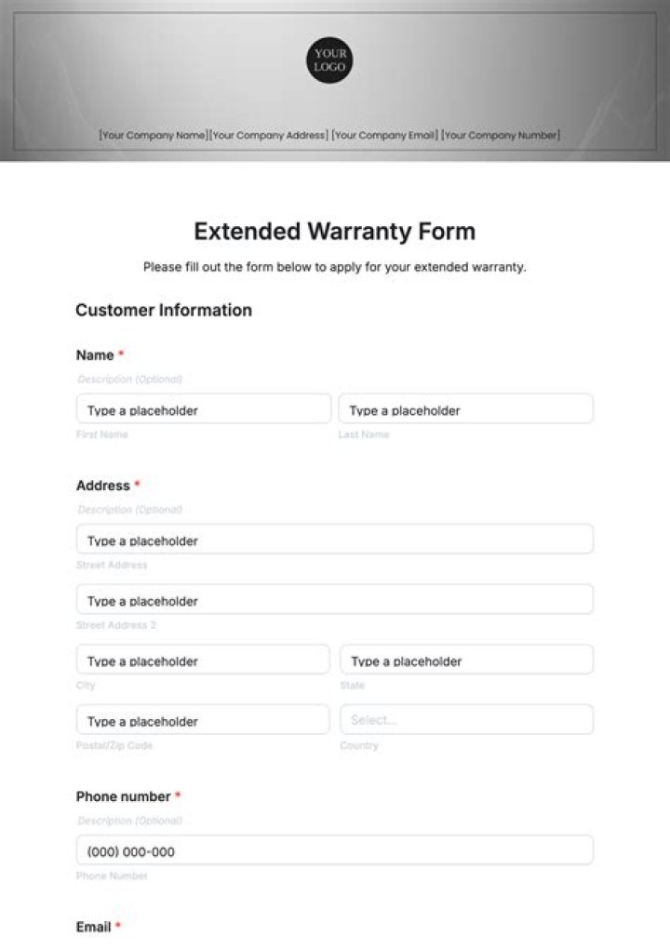Click Your Company Number placeholder text
The image size is (670, 948).
[x=501, y=135]
